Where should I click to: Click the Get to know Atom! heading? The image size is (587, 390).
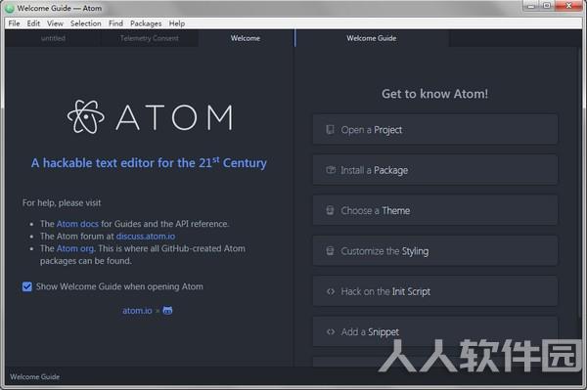(435, 94)
